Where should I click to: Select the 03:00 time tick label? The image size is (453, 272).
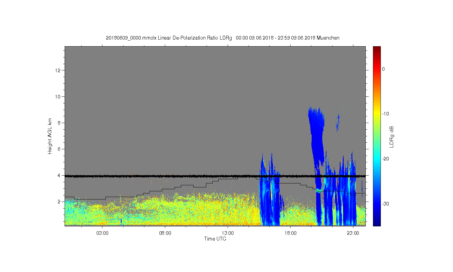coord(102,233)
